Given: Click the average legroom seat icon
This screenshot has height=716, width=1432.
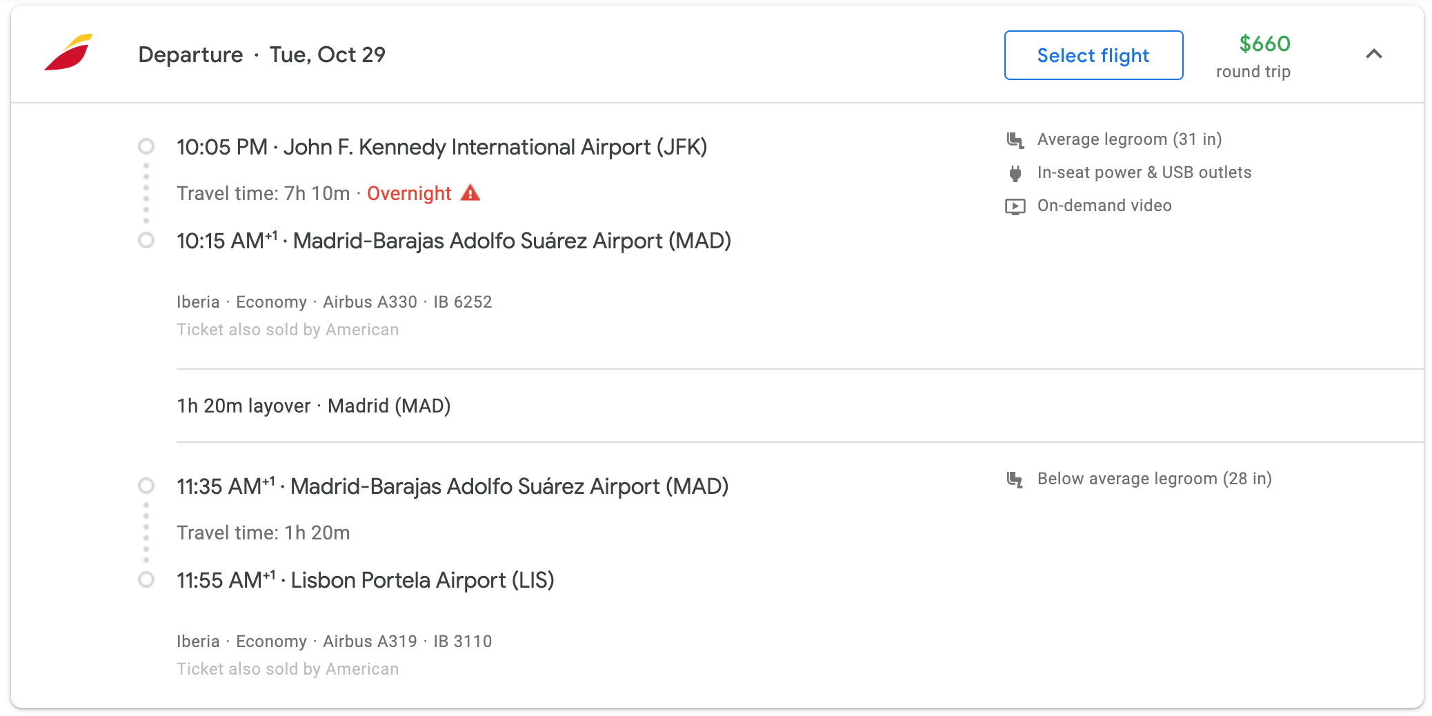Looking at the screenshot, I should tap(1015, 140).
